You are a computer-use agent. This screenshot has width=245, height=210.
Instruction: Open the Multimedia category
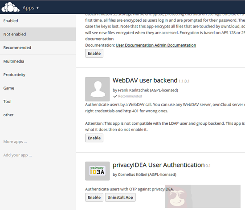coord(38,61)
